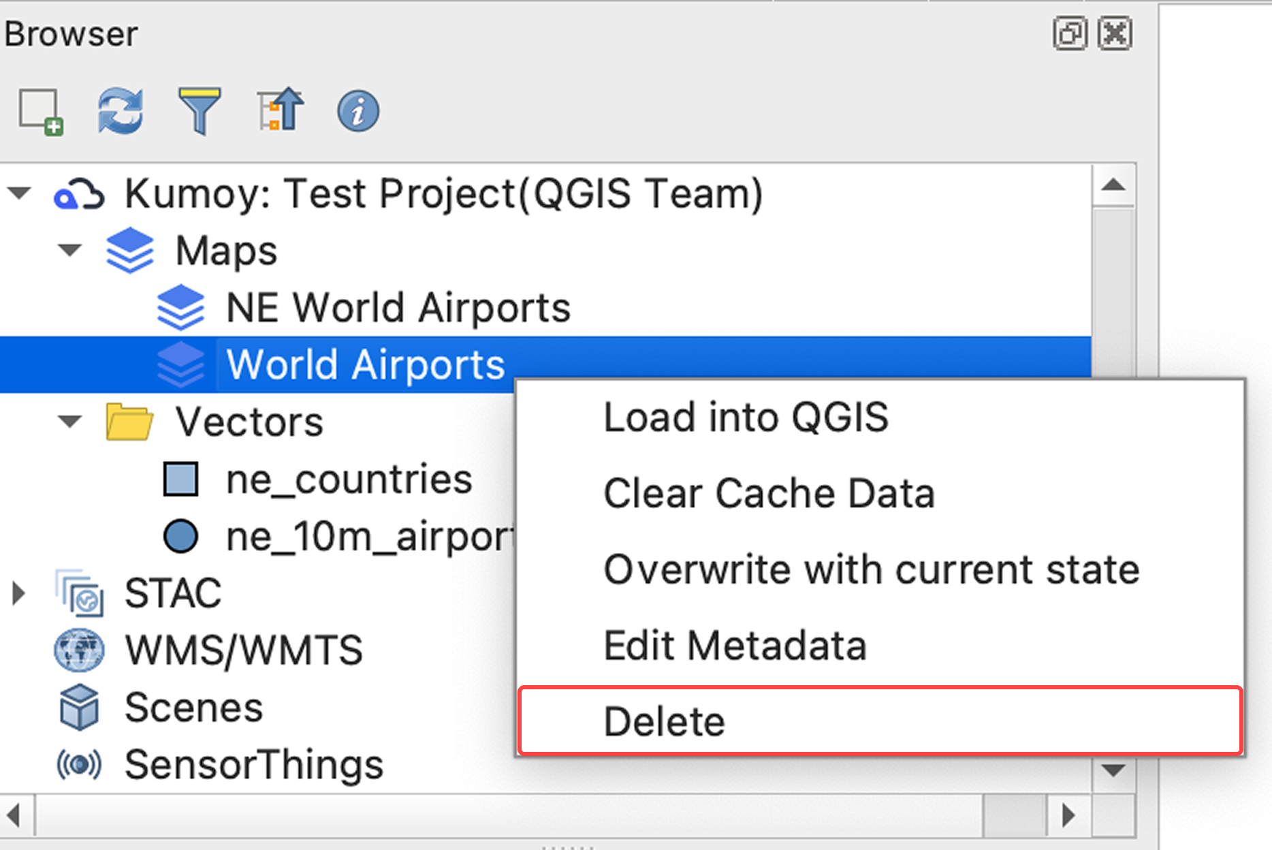
Task: Click the WMS/WMTS globe icon
Action: click(x=80, y=650)
